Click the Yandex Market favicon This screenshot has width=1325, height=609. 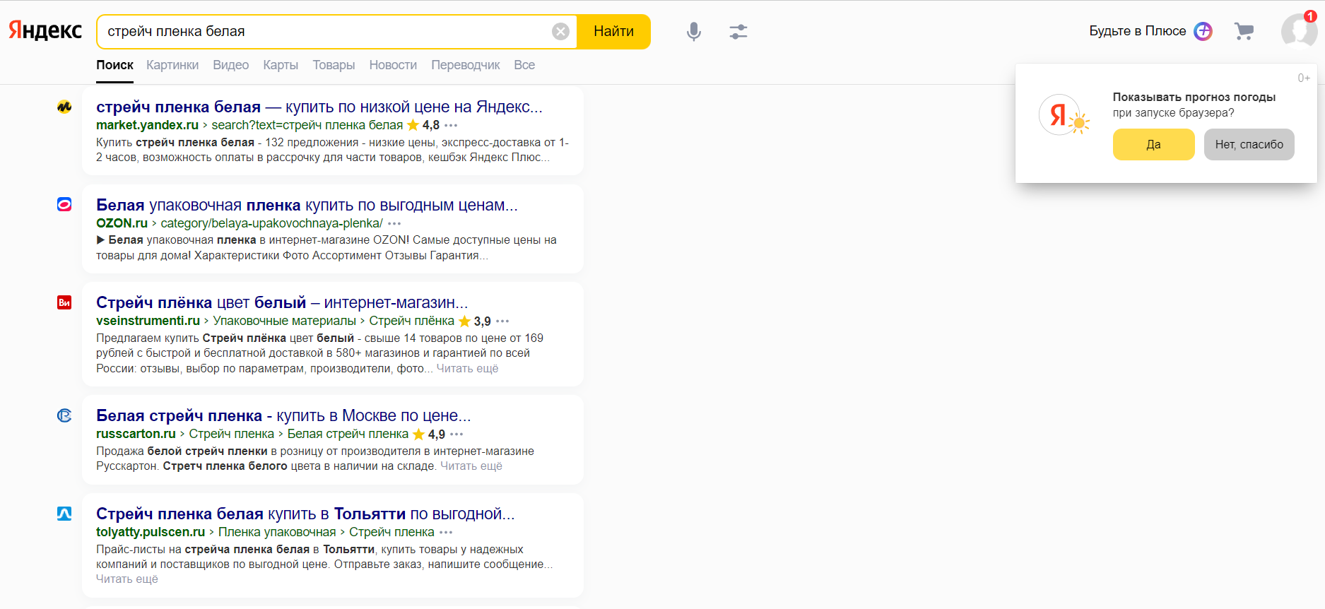click(64, 107)
